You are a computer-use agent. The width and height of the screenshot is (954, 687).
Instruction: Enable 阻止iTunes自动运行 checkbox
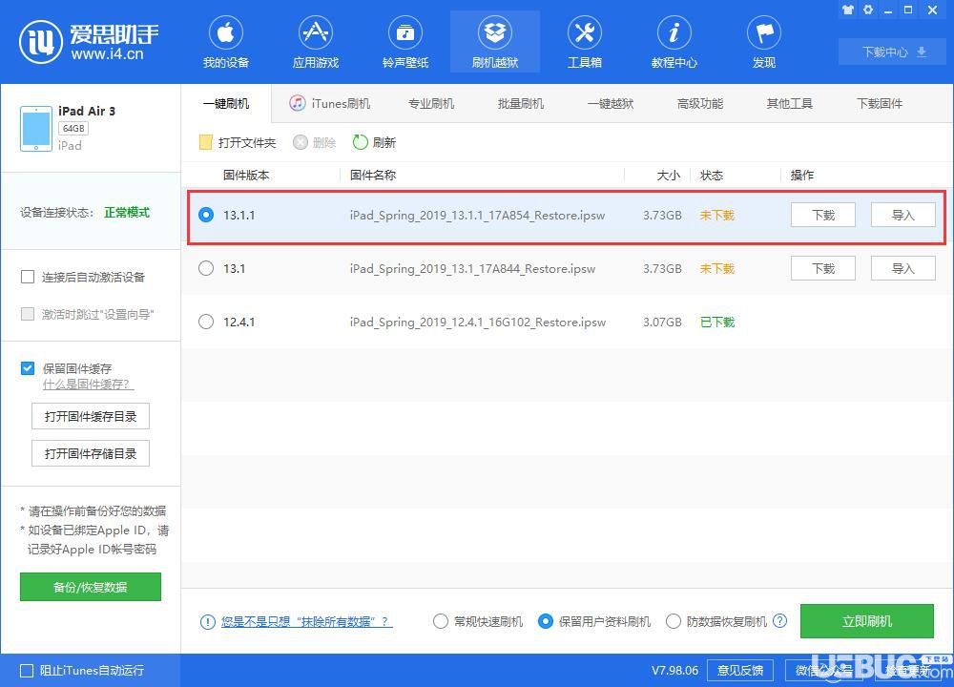click(x=27, y=671)
